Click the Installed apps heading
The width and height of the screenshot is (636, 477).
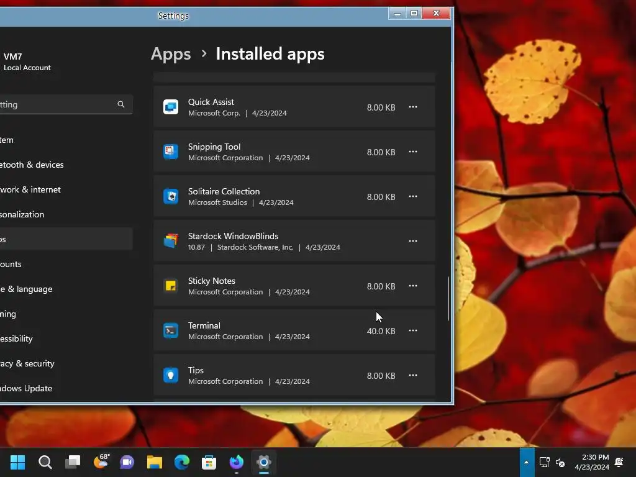[270, 54]
